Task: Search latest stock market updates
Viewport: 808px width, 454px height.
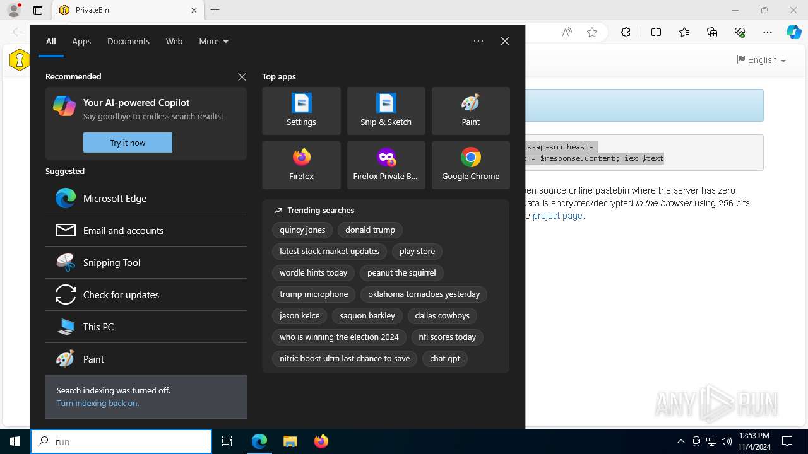Action: coord(330,251)
